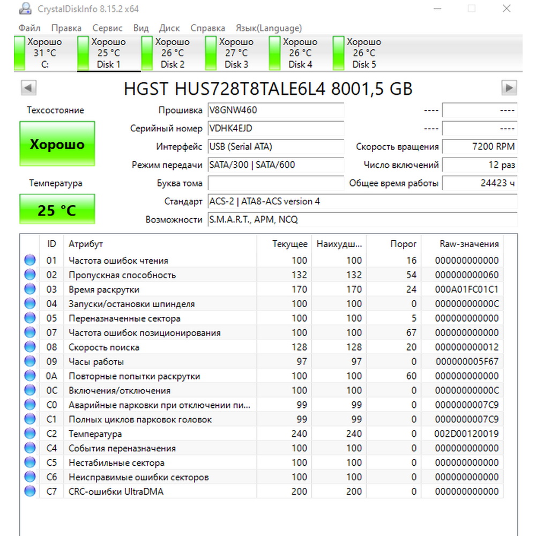The image size is (536, 536).
Task: Click the power-on count value 12 раз
Action: (480, 165)
